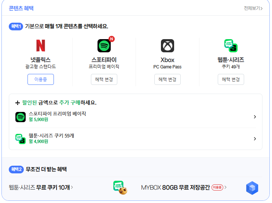
Task: Click 무조건 더 받는 혜택 heading
Action: pos(46,169)
